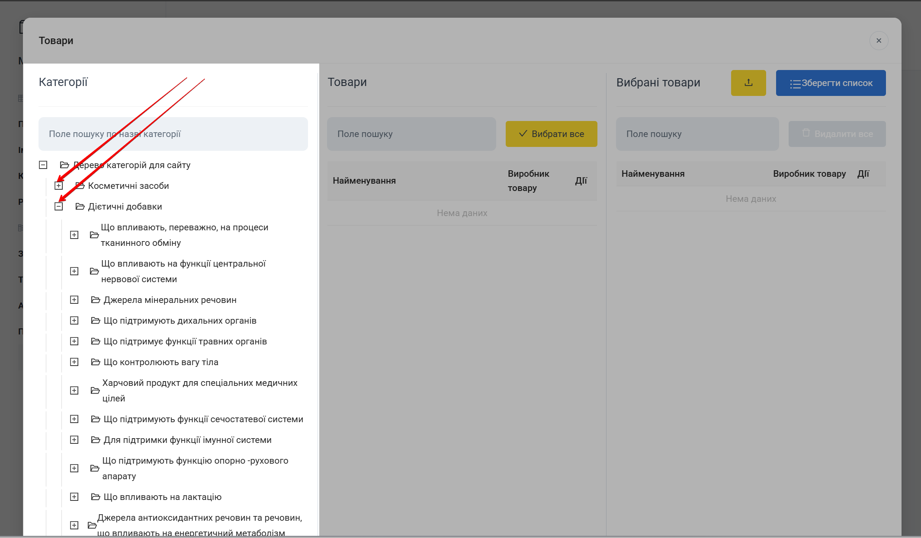Expand Що підтримують дихальних органів node
The image size is (921, 538).
coord(74,321)
